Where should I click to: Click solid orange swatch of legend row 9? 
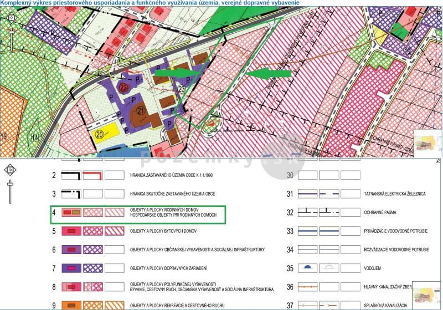tap(71, 306)
